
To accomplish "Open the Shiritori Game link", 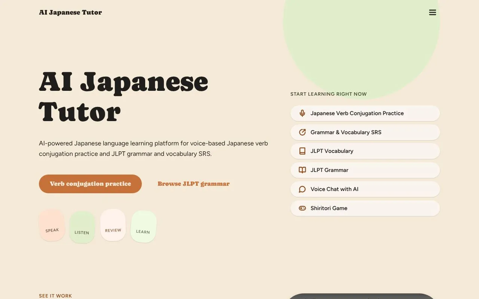I will point(365,208).
